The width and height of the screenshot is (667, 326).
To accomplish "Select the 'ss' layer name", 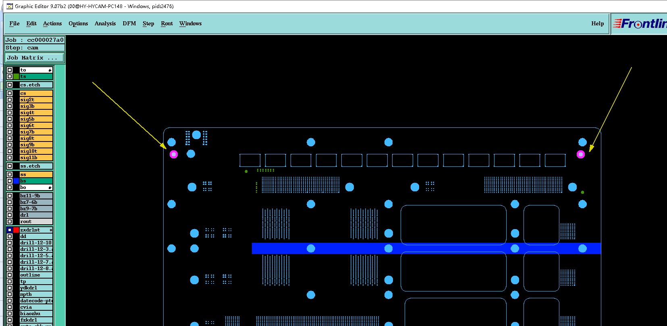I will coord(36,174).
